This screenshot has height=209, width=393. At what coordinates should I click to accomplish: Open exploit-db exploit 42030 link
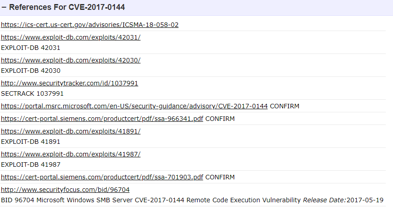tap(71, 60)
